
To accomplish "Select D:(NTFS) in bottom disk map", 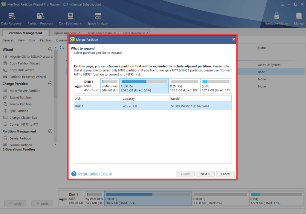I will coord(221,198).
